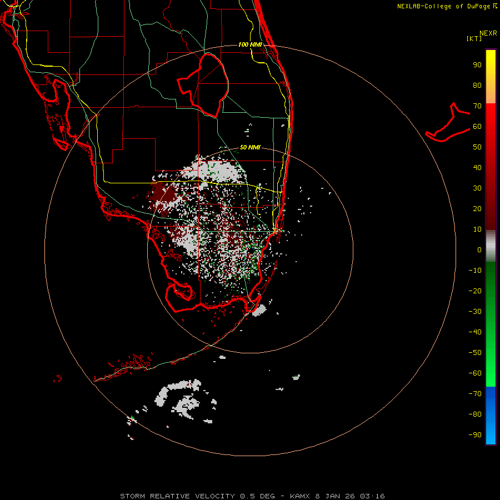Viewport: 500px width, 500px height.
Task: Select the positive 60 value on velocity scale
Action: click(x=477, y=127)
